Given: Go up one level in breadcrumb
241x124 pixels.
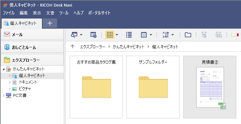Looking at the screenshot, I should [x=73, y=46].
